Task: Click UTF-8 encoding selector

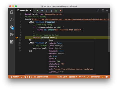Action: coord(82,77)
